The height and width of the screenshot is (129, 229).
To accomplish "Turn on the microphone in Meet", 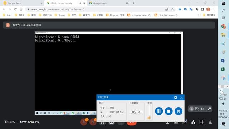I will [x=84, y=122].
